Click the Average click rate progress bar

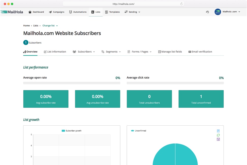click(175, 83)
